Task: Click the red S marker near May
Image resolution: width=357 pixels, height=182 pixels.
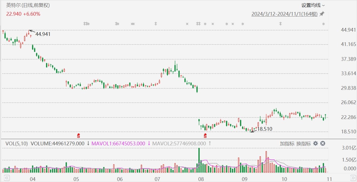Action: 79,136
